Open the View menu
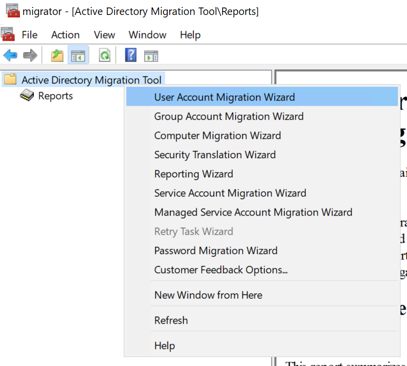The image size is (407, 366). (104, 35)
